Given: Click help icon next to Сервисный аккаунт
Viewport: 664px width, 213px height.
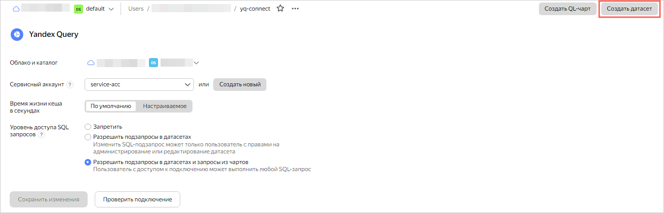Looking at the screenshot, I should (x=70, y=84).
